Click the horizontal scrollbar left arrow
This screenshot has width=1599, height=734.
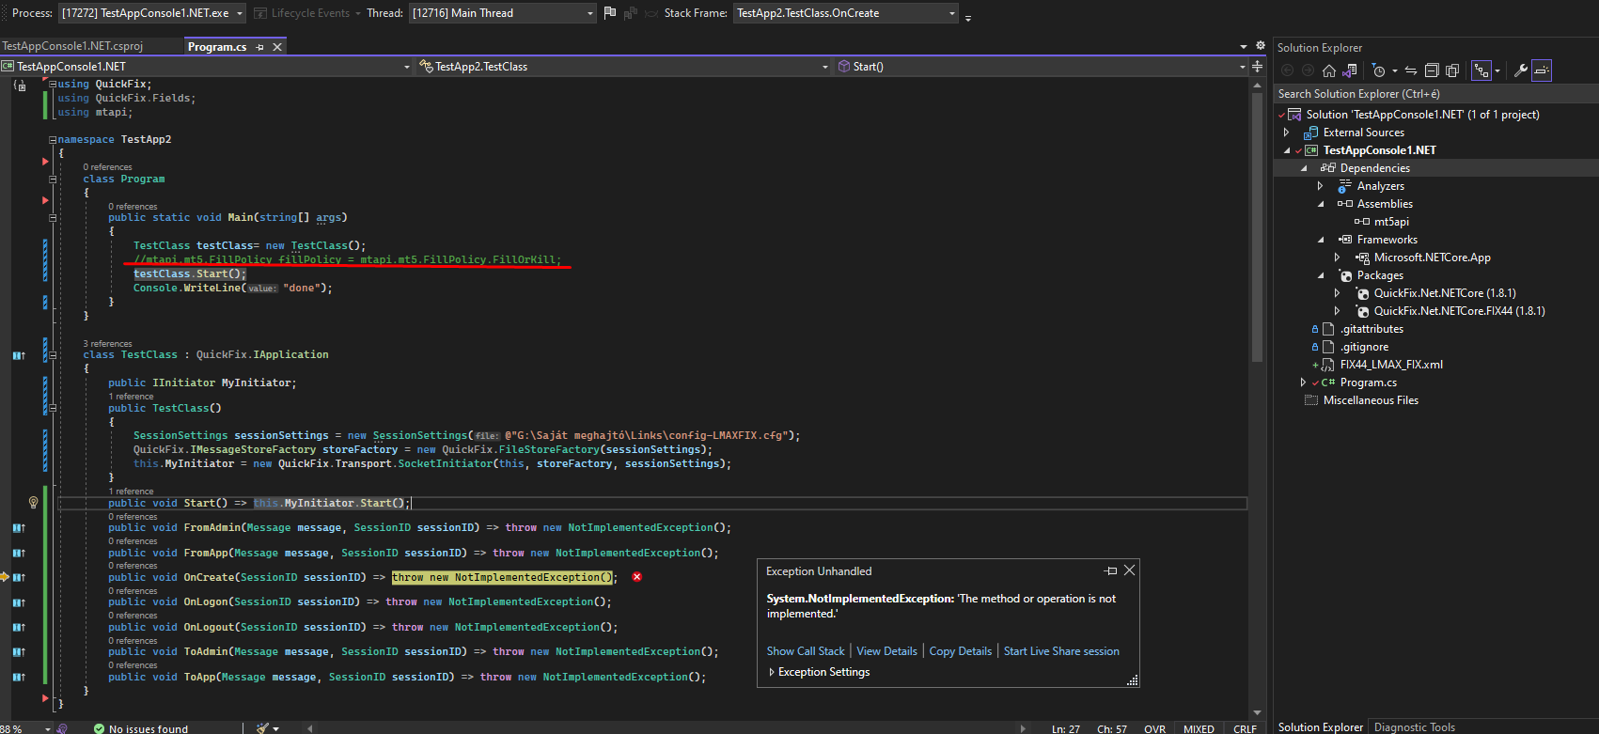click(309, 728)
